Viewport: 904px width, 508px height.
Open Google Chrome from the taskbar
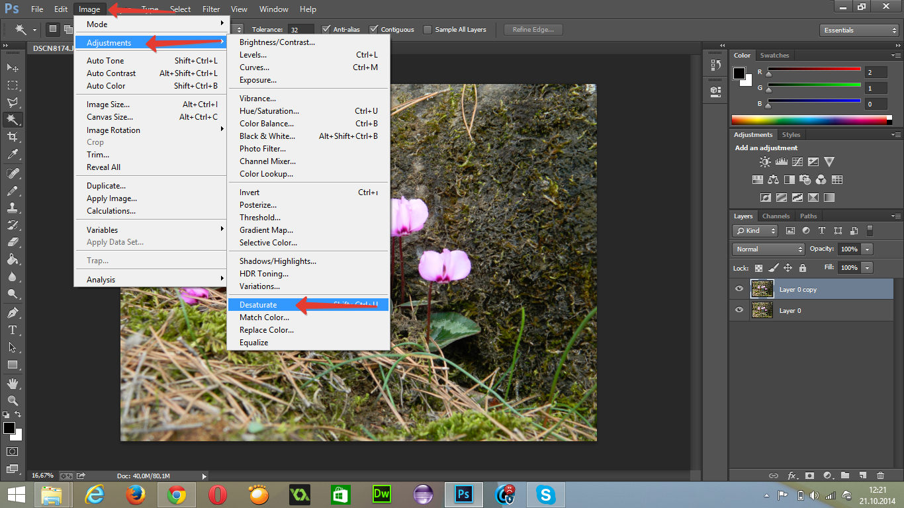[x=176, y=495]
